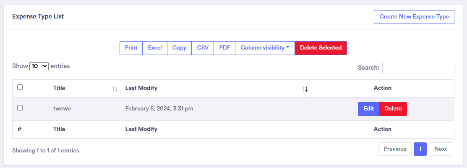The height and width of the screenshot is (168, 467).
Task: Download table as CSV
Action: 203,48
